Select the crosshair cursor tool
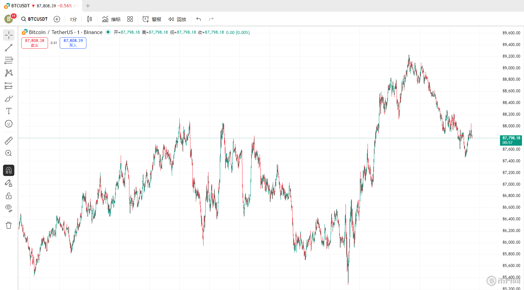524x290 pixels. pos(9,35)
